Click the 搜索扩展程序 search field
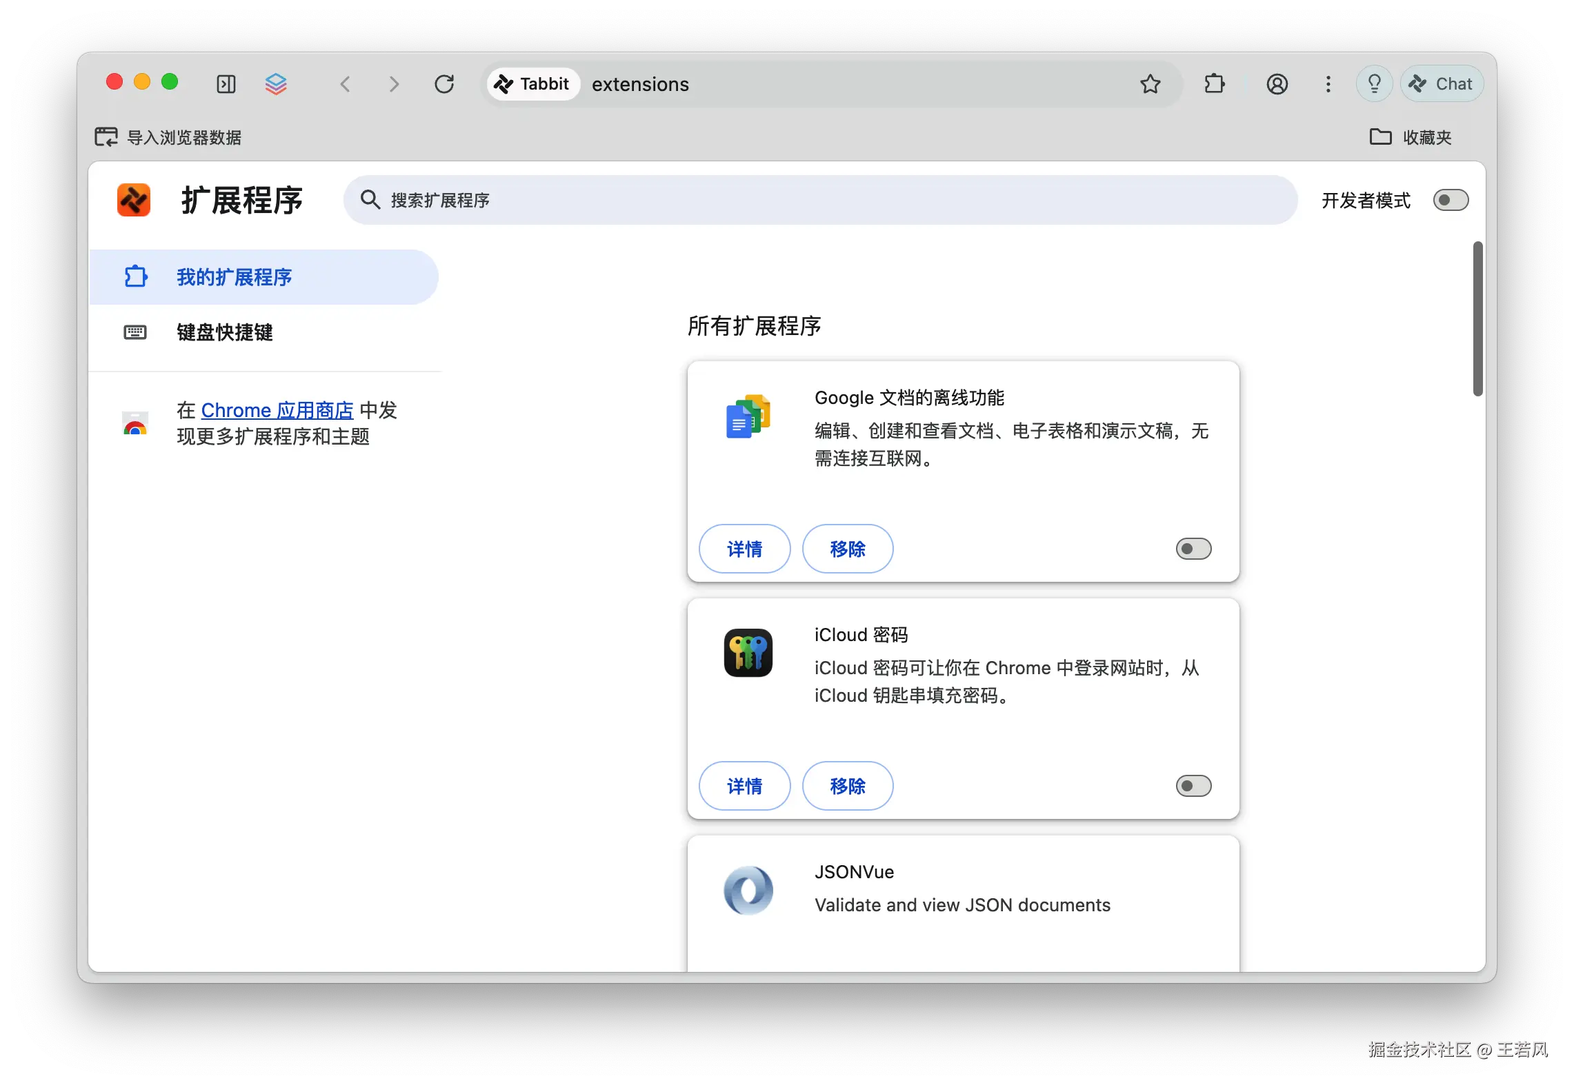This screenshot has height=1085, width=1574. pyautogui.click(x=819, y=200)
